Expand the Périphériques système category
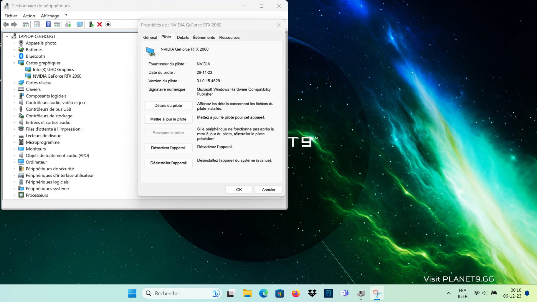This screenshot has height=302, width=537. coord(14,188)
